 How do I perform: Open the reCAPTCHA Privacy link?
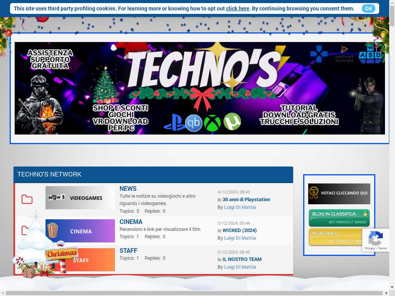point(370,249)
